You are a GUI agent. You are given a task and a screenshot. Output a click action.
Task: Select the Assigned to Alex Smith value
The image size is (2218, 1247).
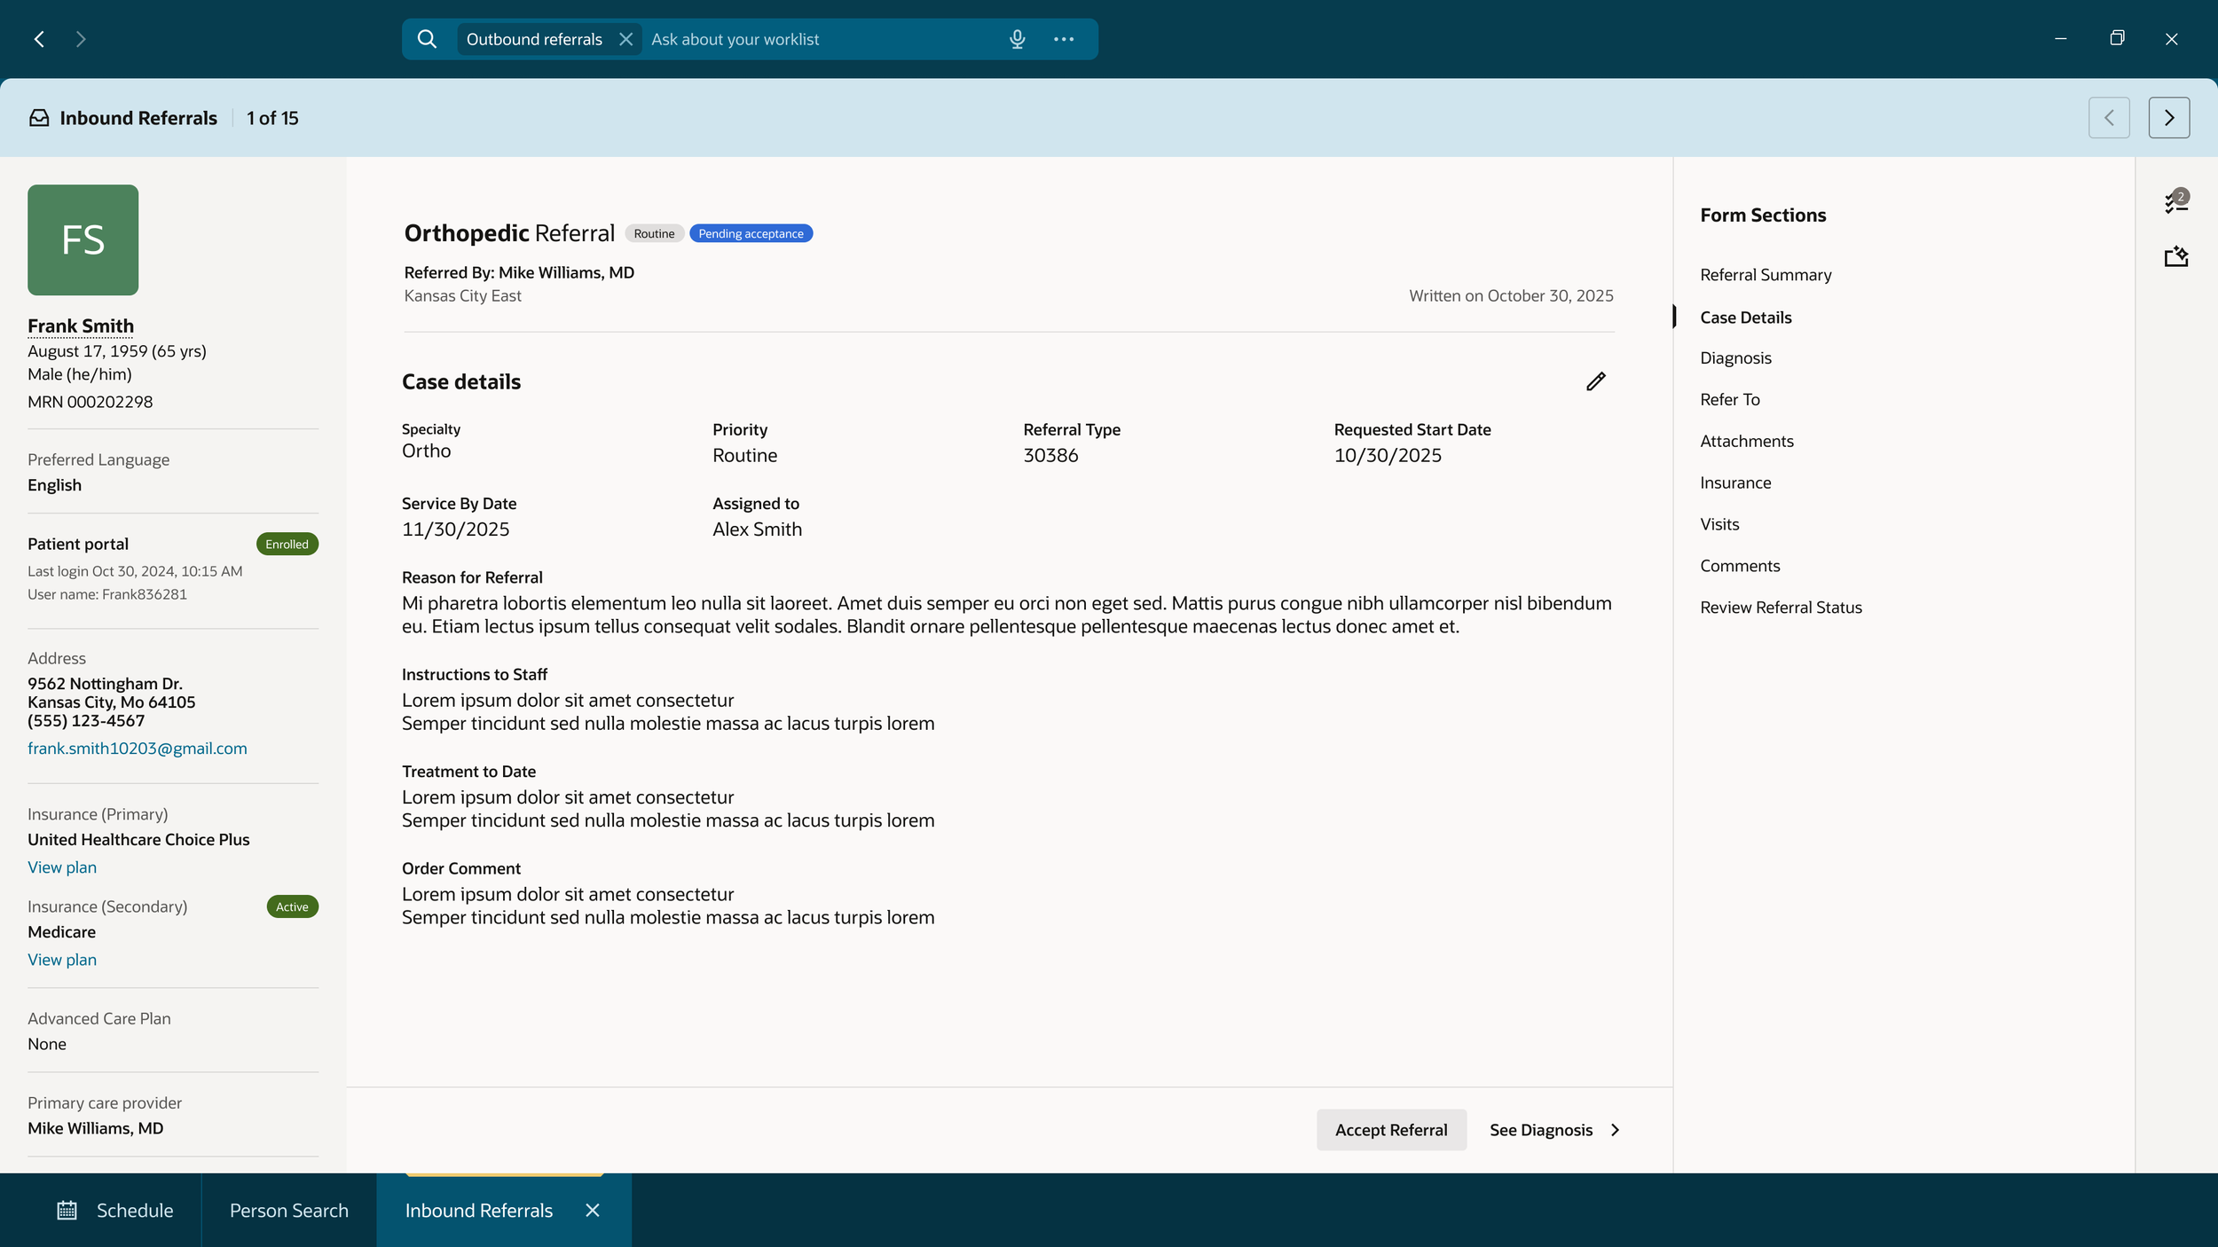757,529
